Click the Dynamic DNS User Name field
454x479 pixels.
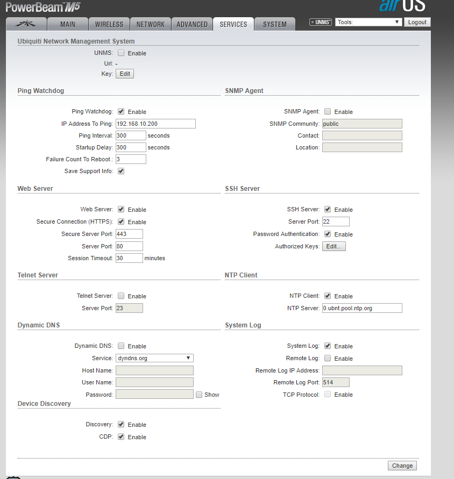click(155, 382)
